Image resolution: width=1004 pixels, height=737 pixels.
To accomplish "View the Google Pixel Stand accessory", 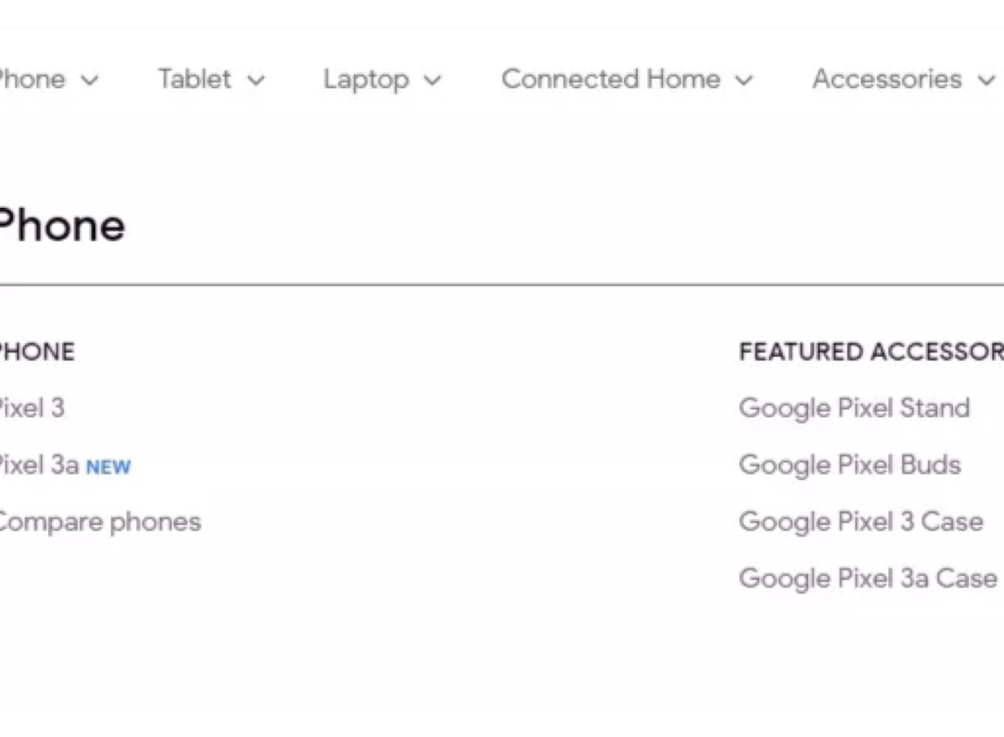I will click(854, 408).
